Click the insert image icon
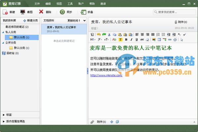This screenshot has width=198, height=132. pos(154,40)
